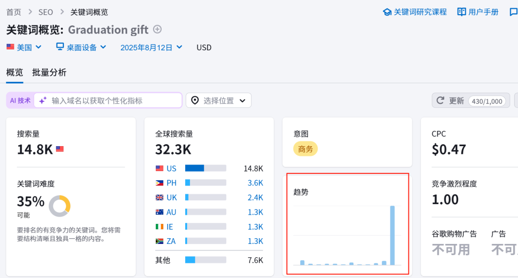Open the 2025年8月12日 date dropdown
The width and height of the screenshot is (518, 278).
[x=151, y=47]
